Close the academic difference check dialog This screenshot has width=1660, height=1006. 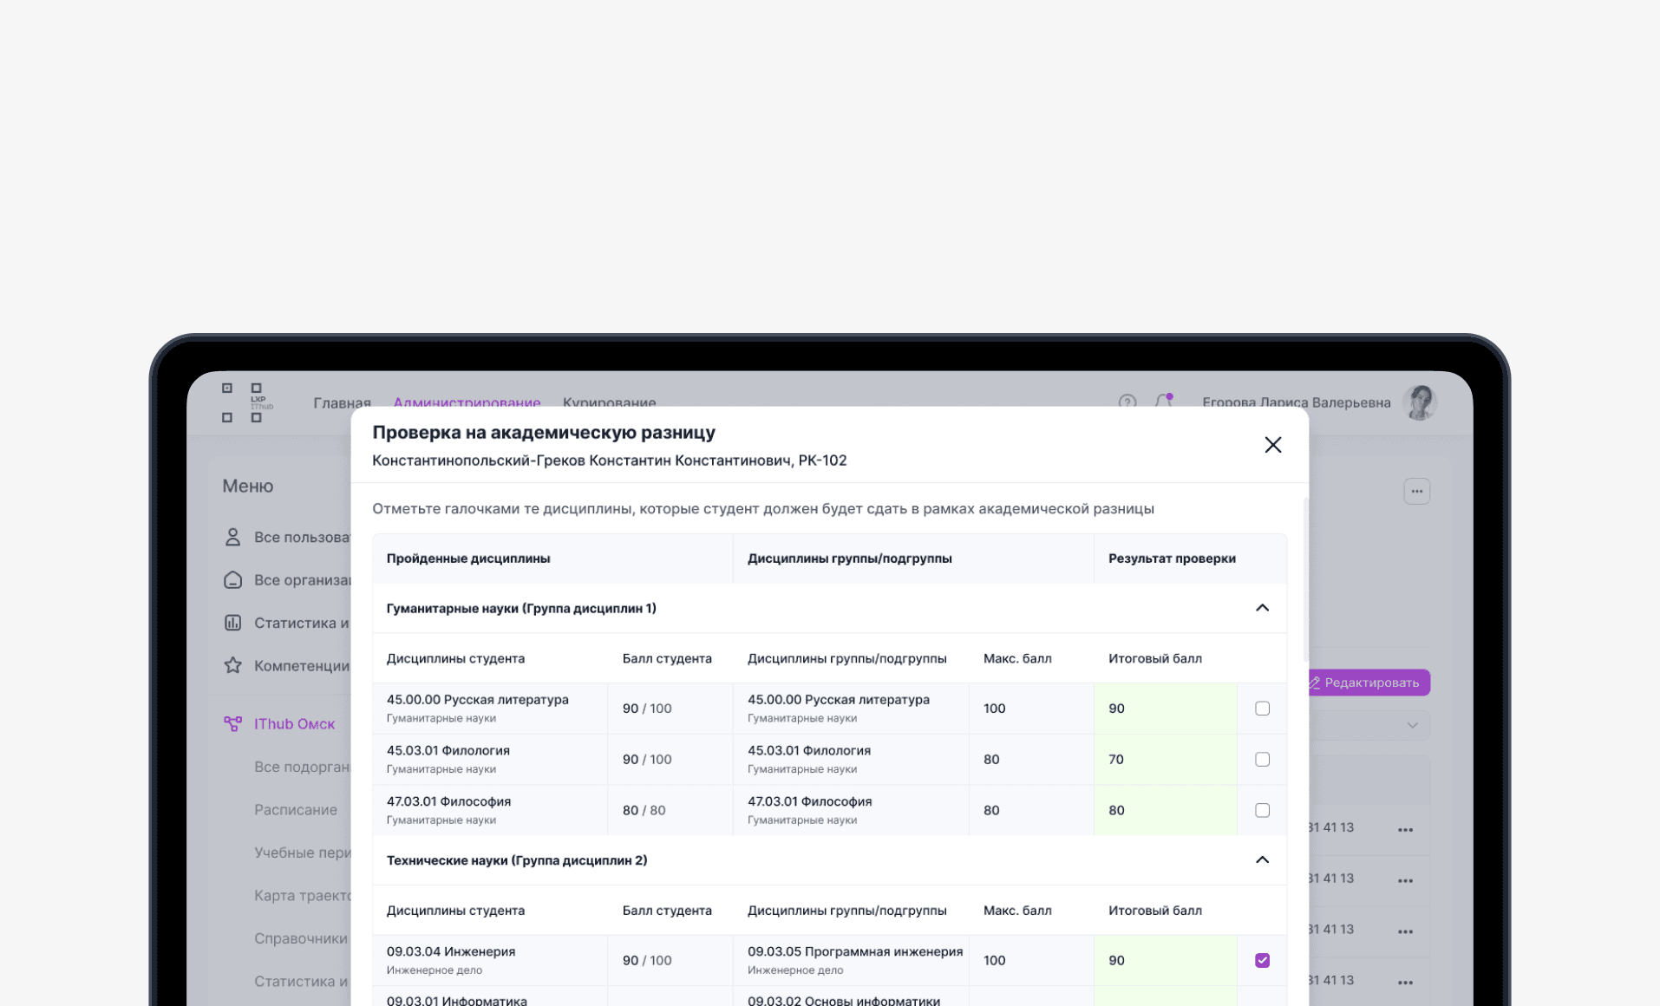pyautogui.click(x=1272, y=445)
